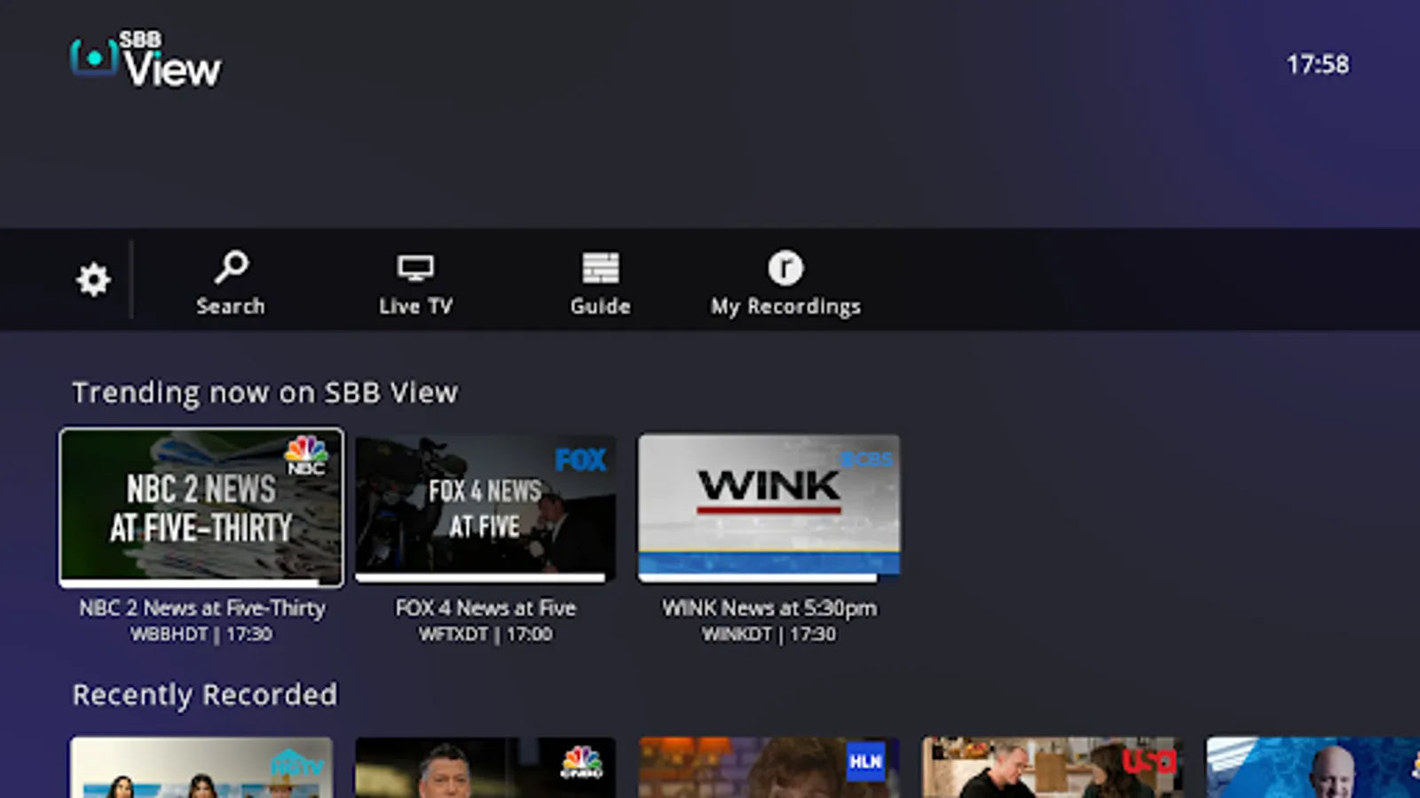Open the Guide grid icon
Image resolution: width=1420 pixels, height=798 pixels.
(601, 267)
